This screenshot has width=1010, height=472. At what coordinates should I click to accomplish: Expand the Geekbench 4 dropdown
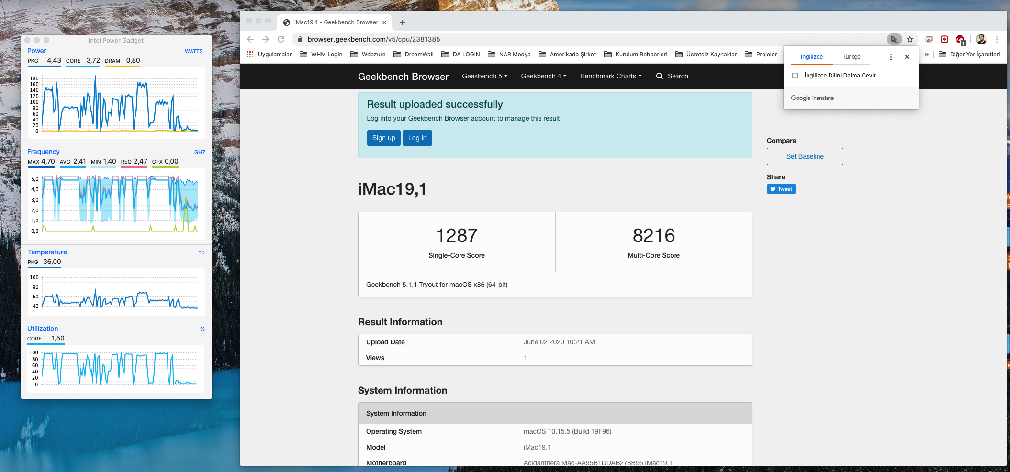coord(543,76)
